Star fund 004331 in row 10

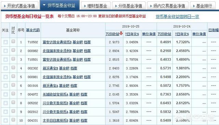tap(5, 121)
